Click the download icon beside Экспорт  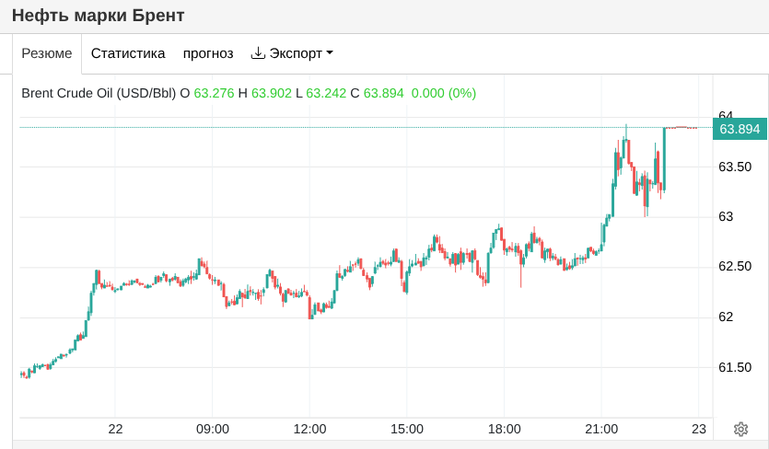(258, 53)
